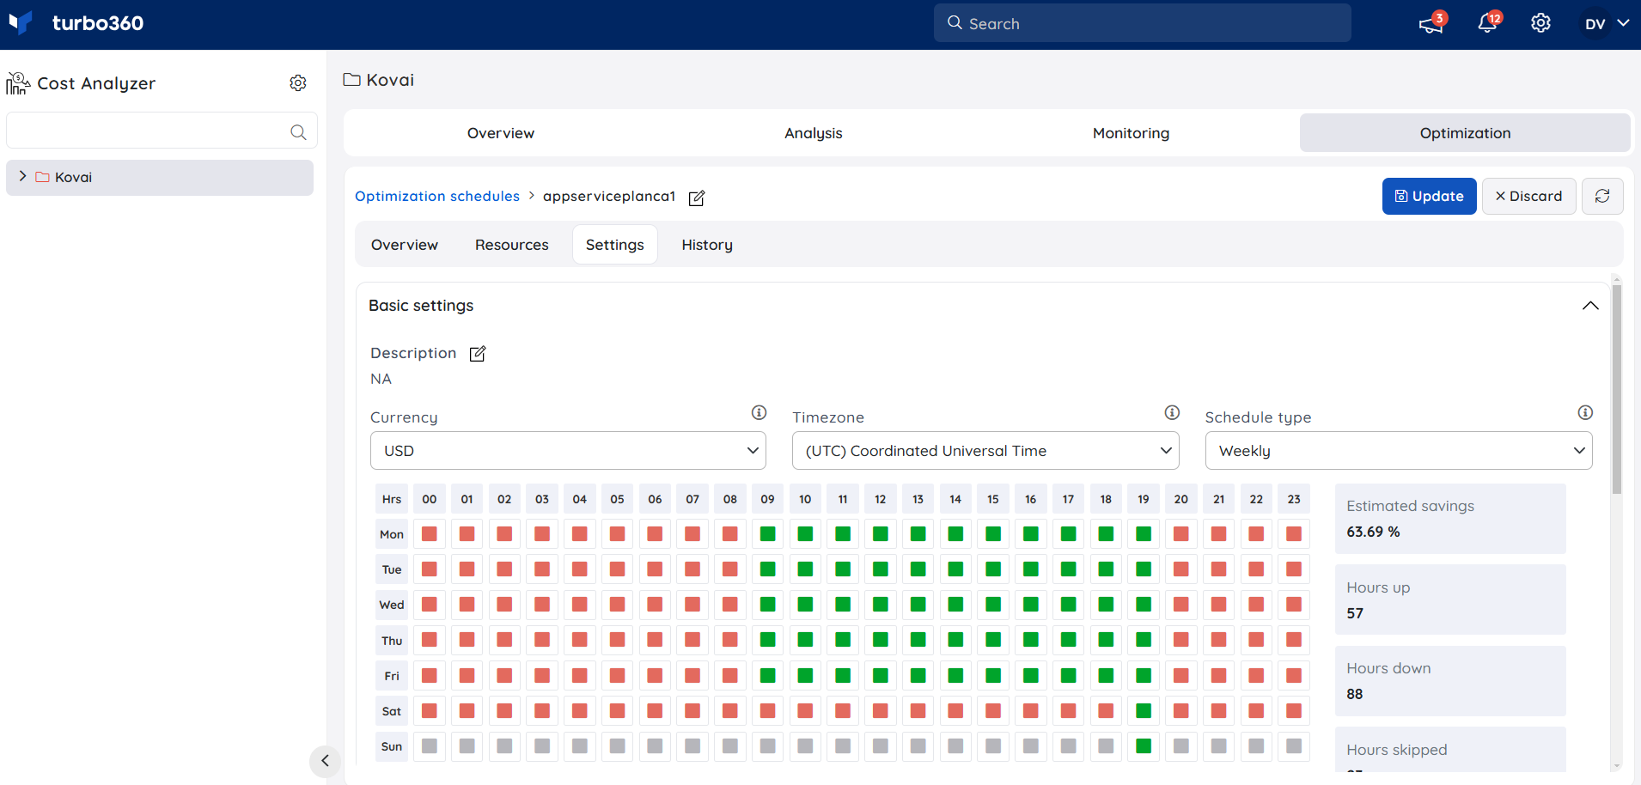The width and height of the screenshot is (1641, 785).
Task: Toggle Friday hour 19 cell
Action: tap(1144, 676)
